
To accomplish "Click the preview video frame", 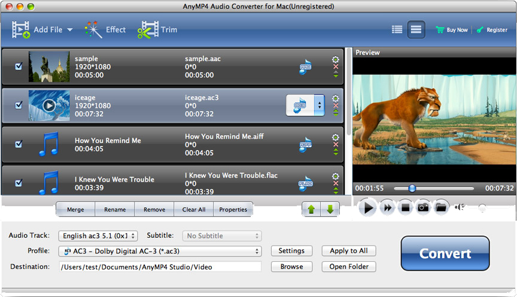I will click(x=434, y=120).
